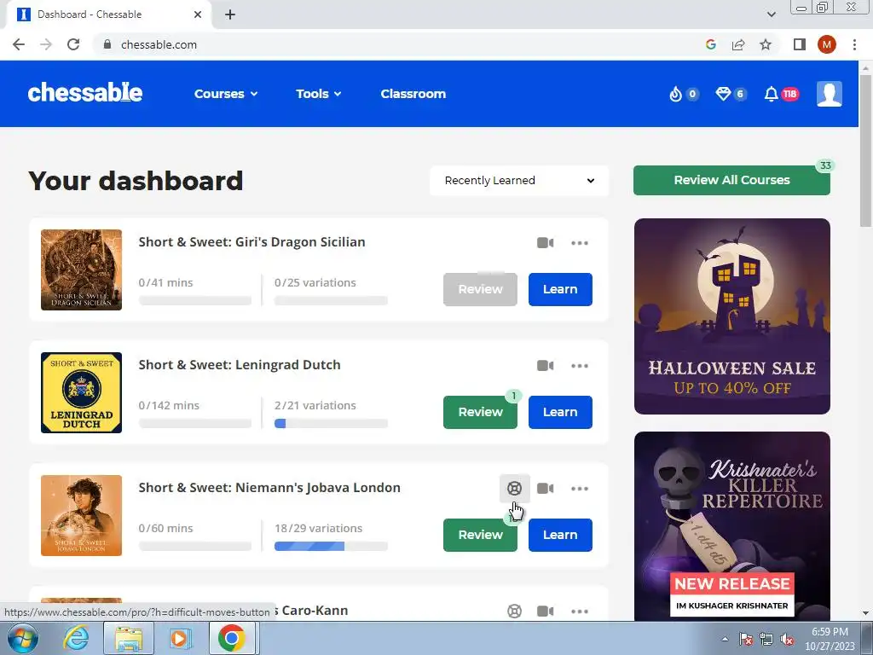Click the Giri's Dragon Sicilian minutes progress bar

(x=195, y=301)
